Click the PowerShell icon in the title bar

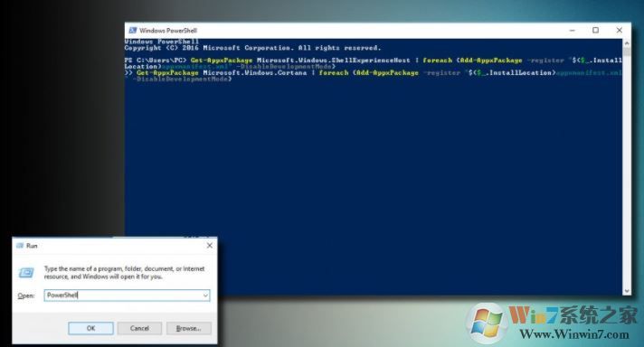click(133, 31)
